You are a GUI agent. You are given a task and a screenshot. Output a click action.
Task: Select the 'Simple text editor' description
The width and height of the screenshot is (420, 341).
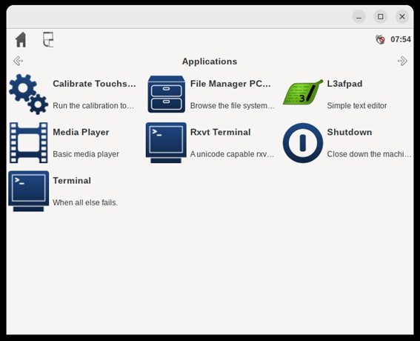(357, 105)
